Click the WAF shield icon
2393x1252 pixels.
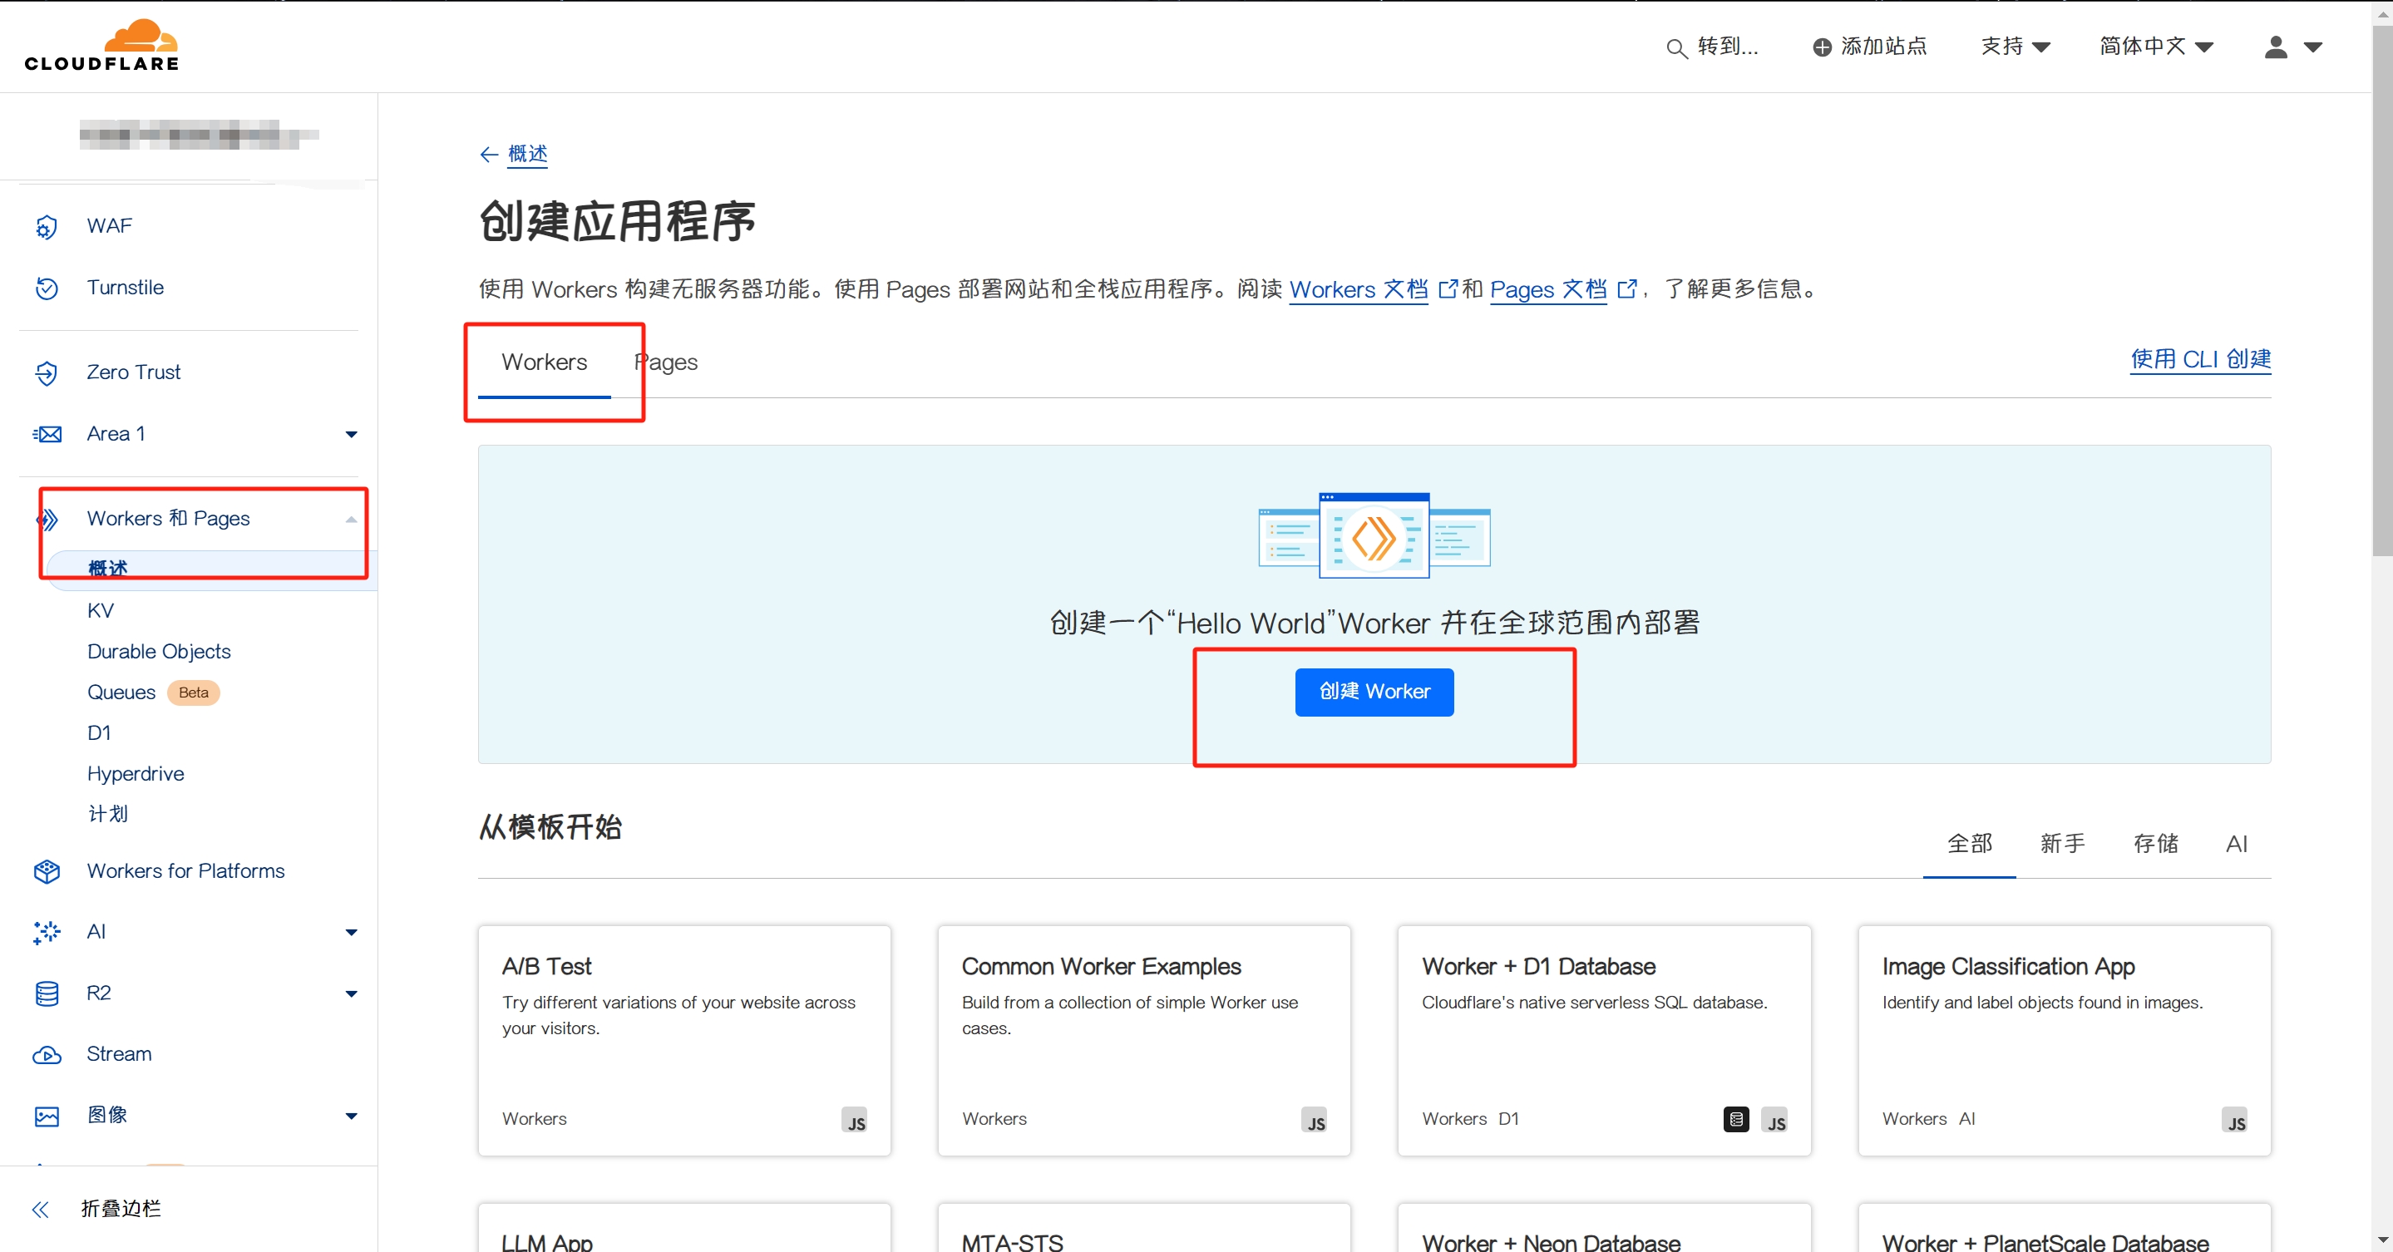point(47,227)
